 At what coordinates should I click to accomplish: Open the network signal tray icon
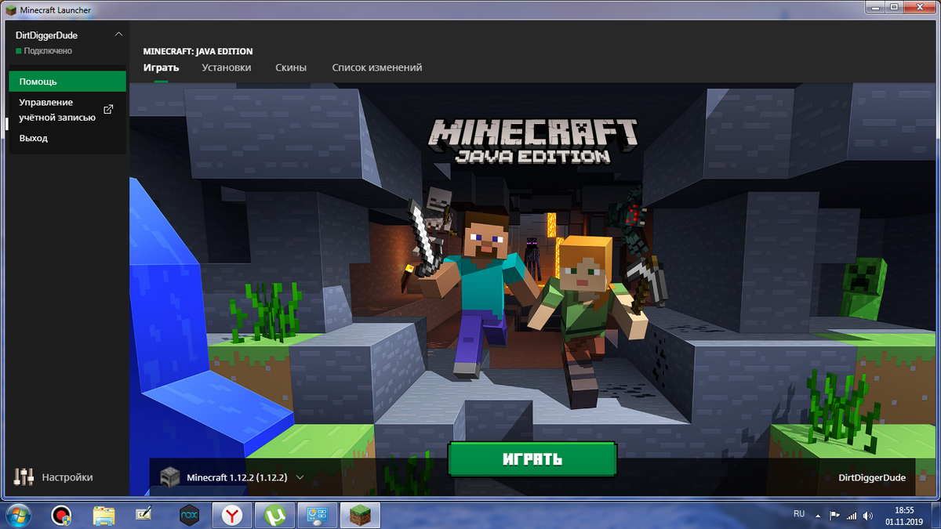(x=852, y=516)
